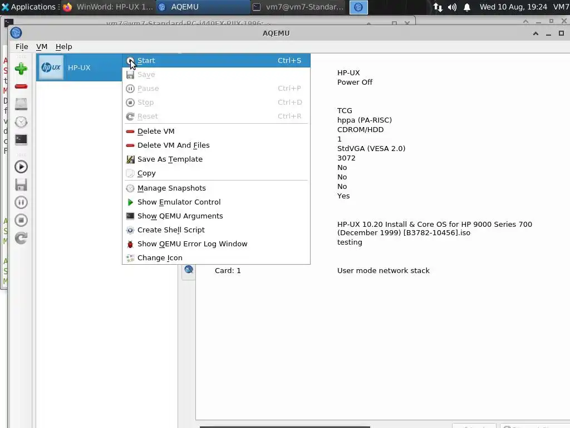570x428 pixels.
Task: Click the Reset entry in the context menu
Action: point(217,116)
